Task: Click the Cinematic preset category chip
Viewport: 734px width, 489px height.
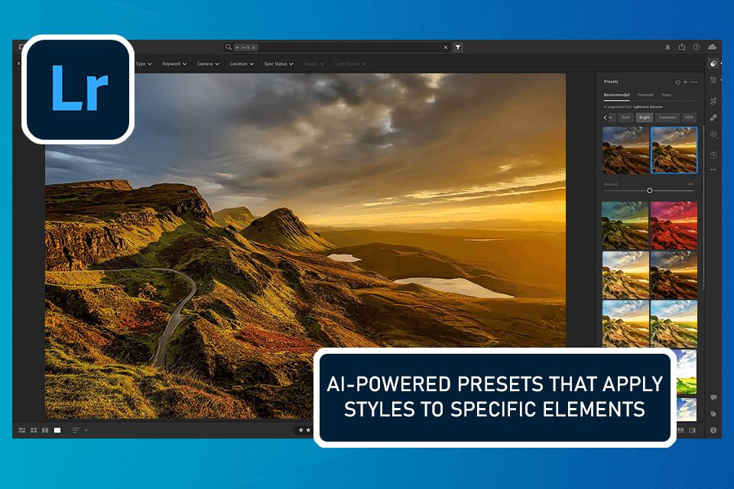Action: [x=667, y=118]
